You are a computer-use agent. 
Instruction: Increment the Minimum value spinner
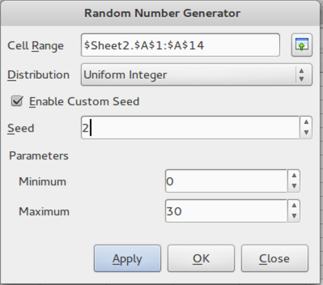(294, 176)
